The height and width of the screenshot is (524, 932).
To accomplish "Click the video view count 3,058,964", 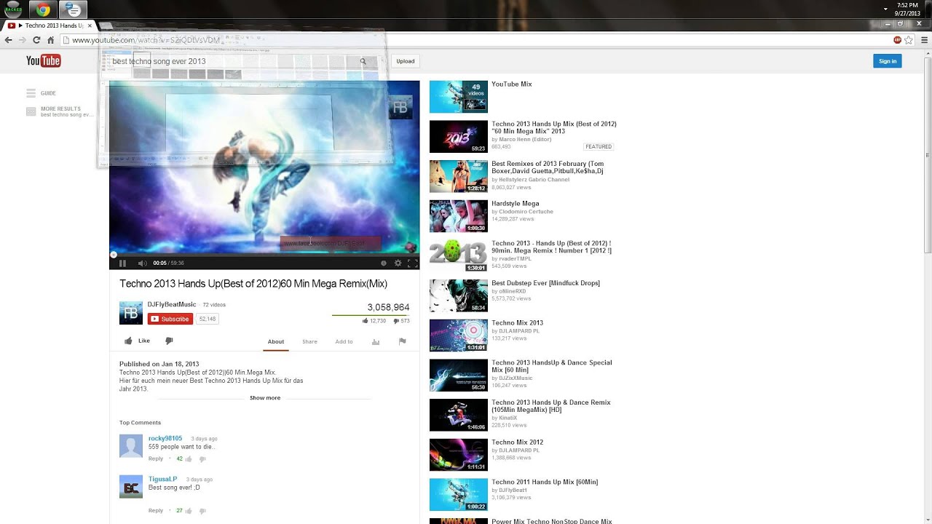I will [x=388, y=307].
